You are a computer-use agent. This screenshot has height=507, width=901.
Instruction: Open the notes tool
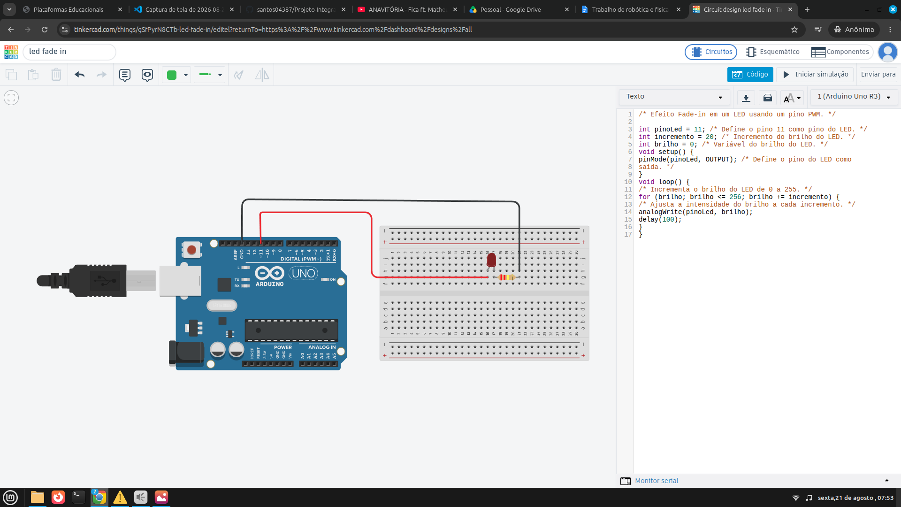click(125, 75)
